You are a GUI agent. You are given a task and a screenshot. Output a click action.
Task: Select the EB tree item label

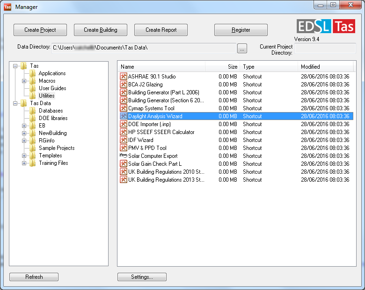click(x=42, y=126)
